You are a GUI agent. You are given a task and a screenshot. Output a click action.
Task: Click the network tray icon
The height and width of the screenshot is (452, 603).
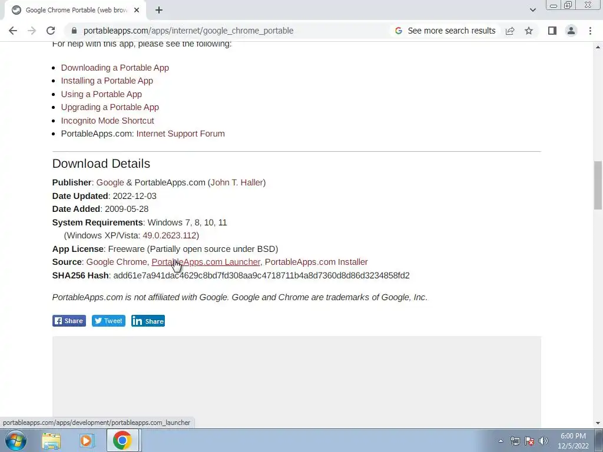click(x=515, y=441)
